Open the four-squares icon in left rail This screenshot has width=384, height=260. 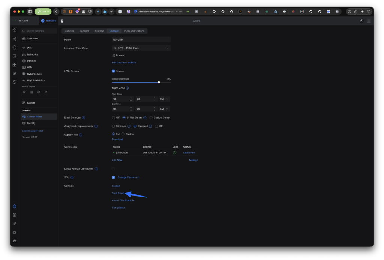click(x=15, y=65)
